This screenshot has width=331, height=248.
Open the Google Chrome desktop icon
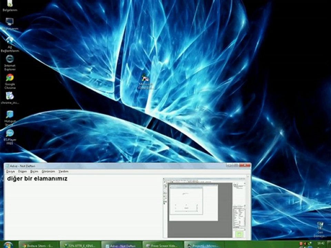click(x=10, y=81)
